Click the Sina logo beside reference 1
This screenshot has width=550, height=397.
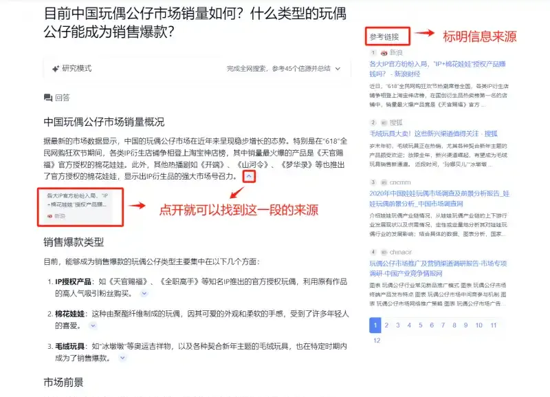click(x=384, y=53)
